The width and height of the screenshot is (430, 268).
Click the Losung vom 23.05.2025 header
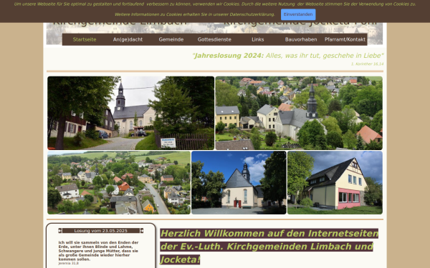pyautogui.click(x=101, y=231)
